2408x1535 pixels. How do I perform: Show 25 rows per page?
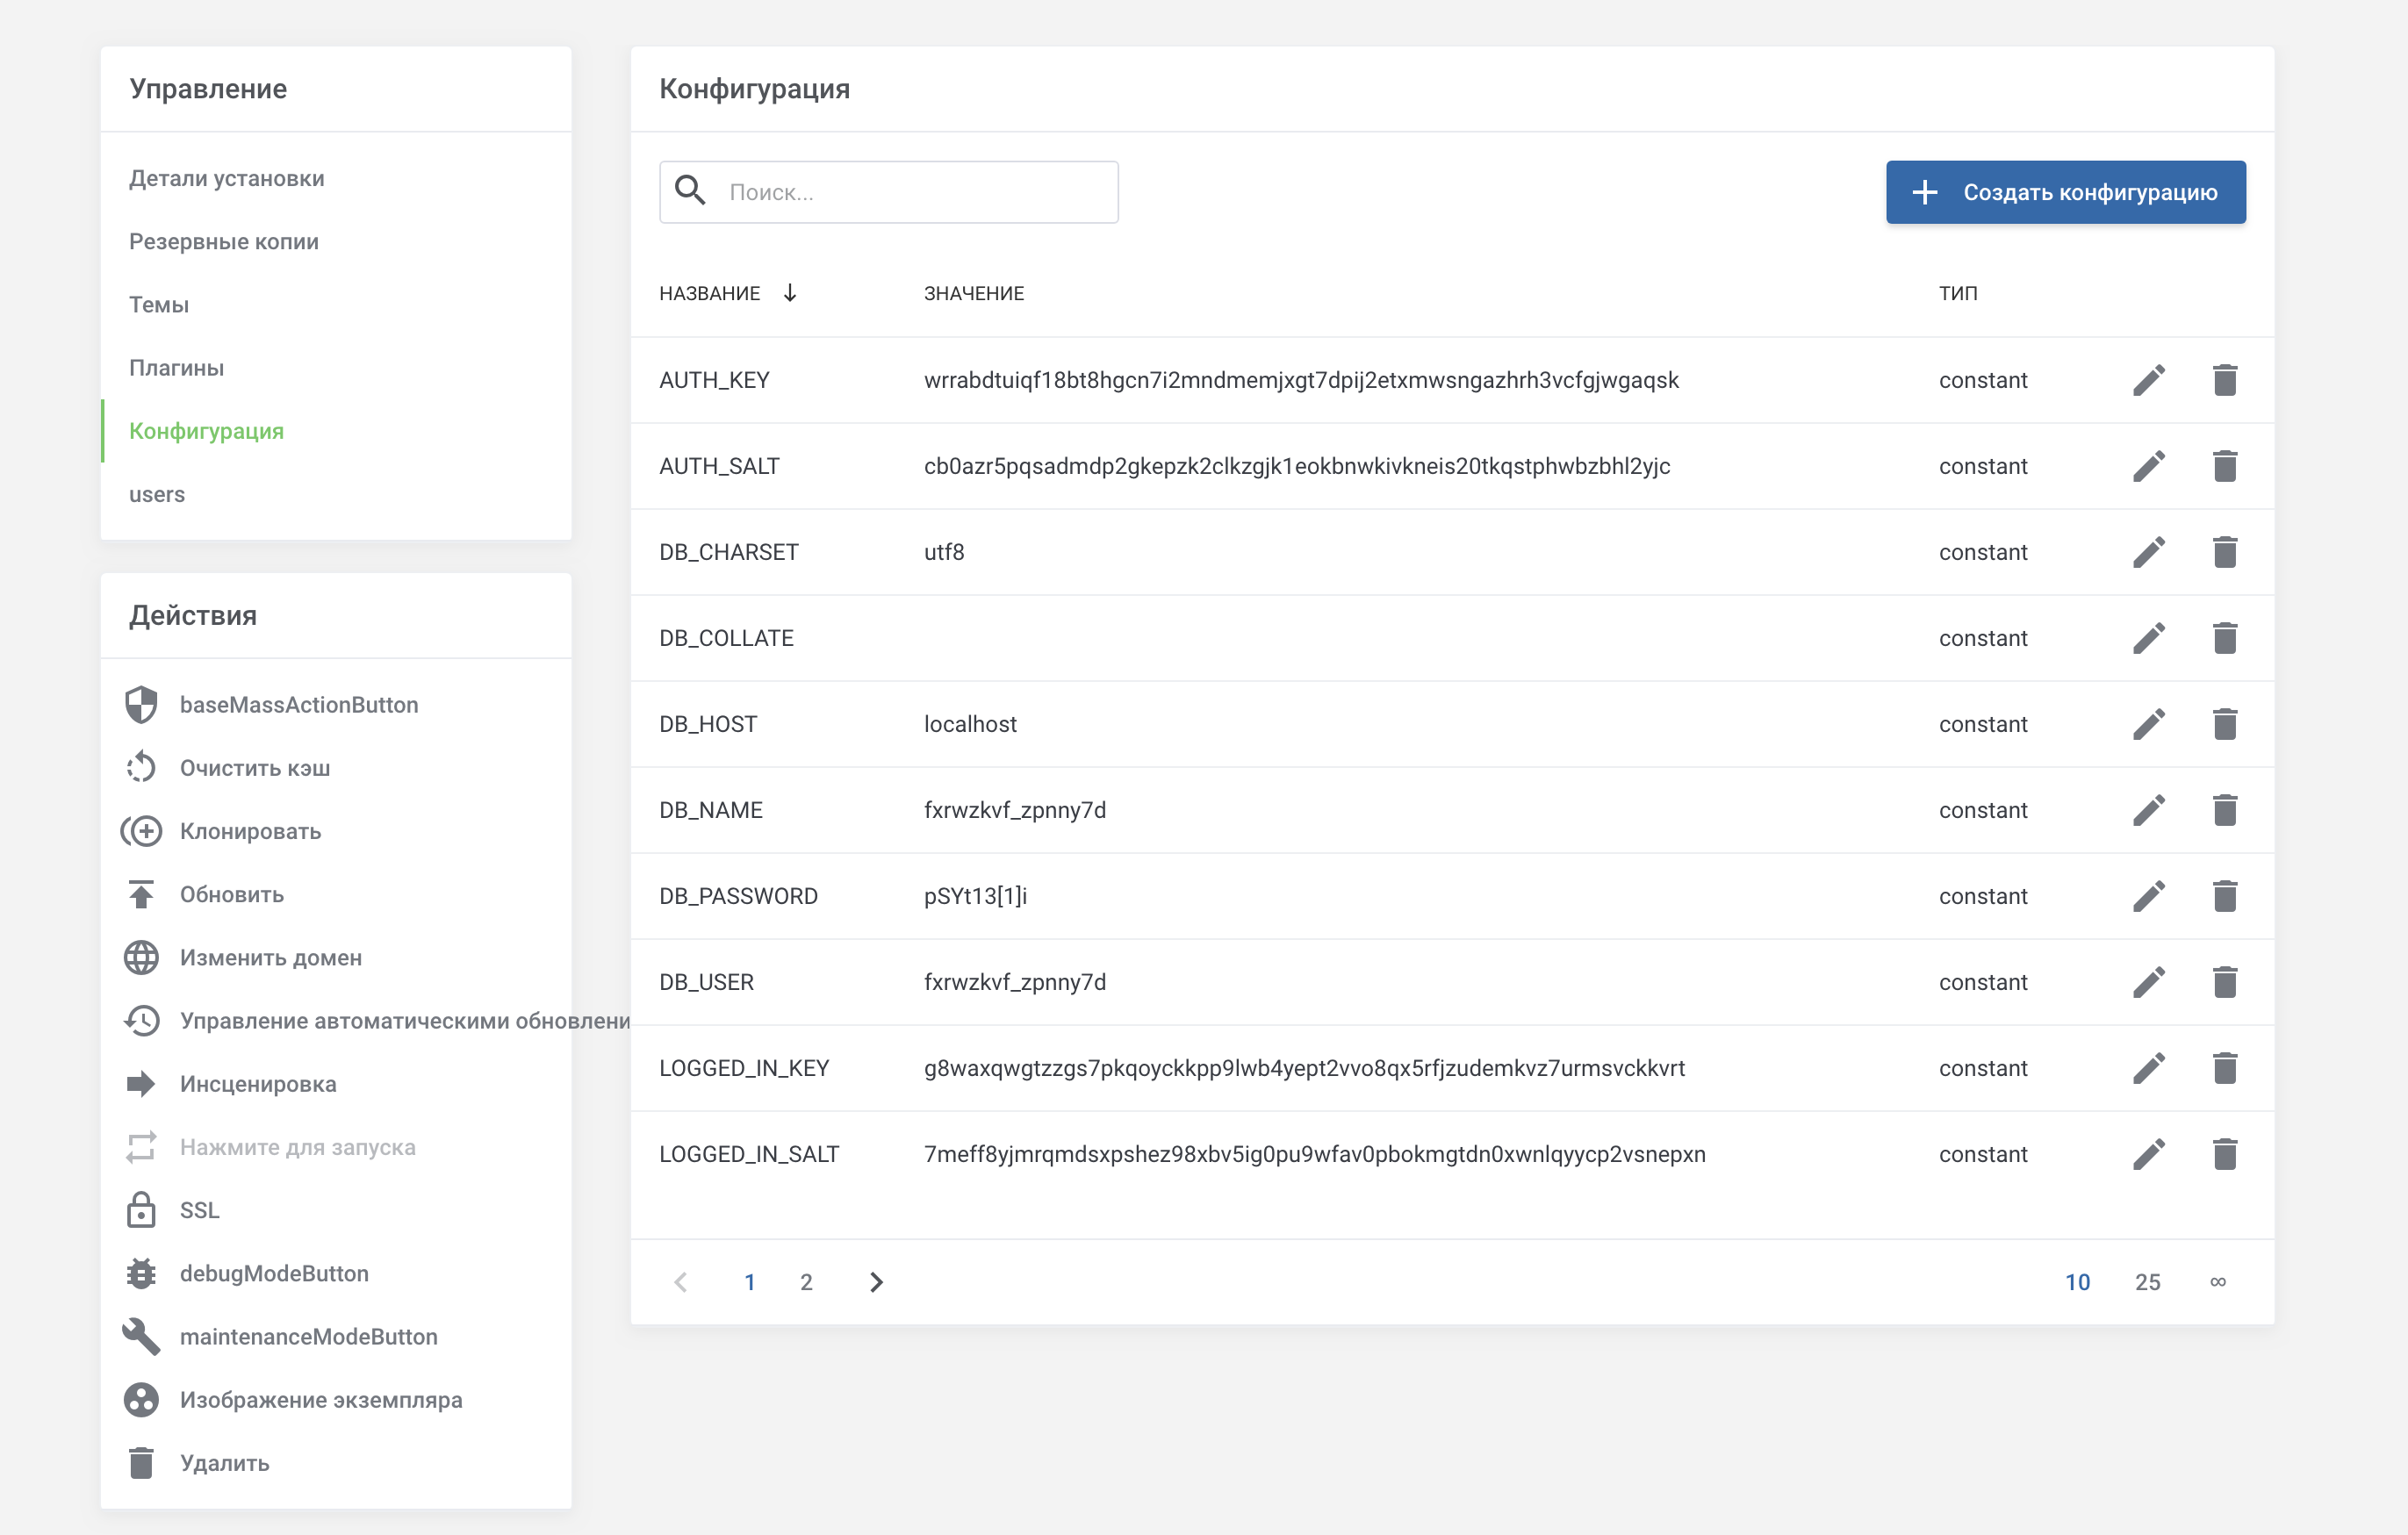(2147, 1282)
